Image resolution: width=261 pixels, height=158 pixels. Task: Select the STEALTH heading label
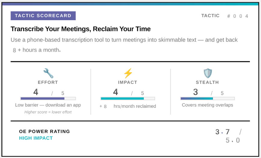coord(207,82)
